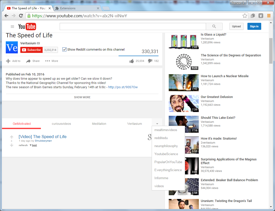
Task: Open [Video] The Speed of Life post
Action: point(43,137)
